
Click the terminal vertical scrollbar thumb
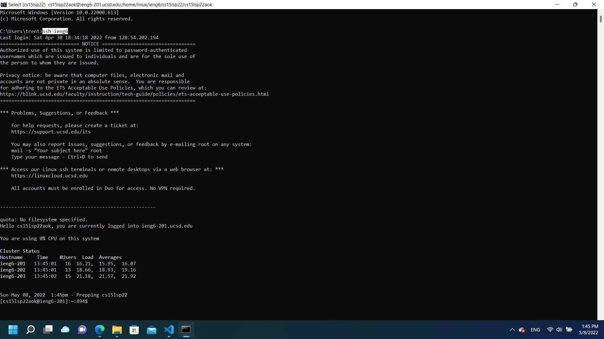[x=601, y=19]
